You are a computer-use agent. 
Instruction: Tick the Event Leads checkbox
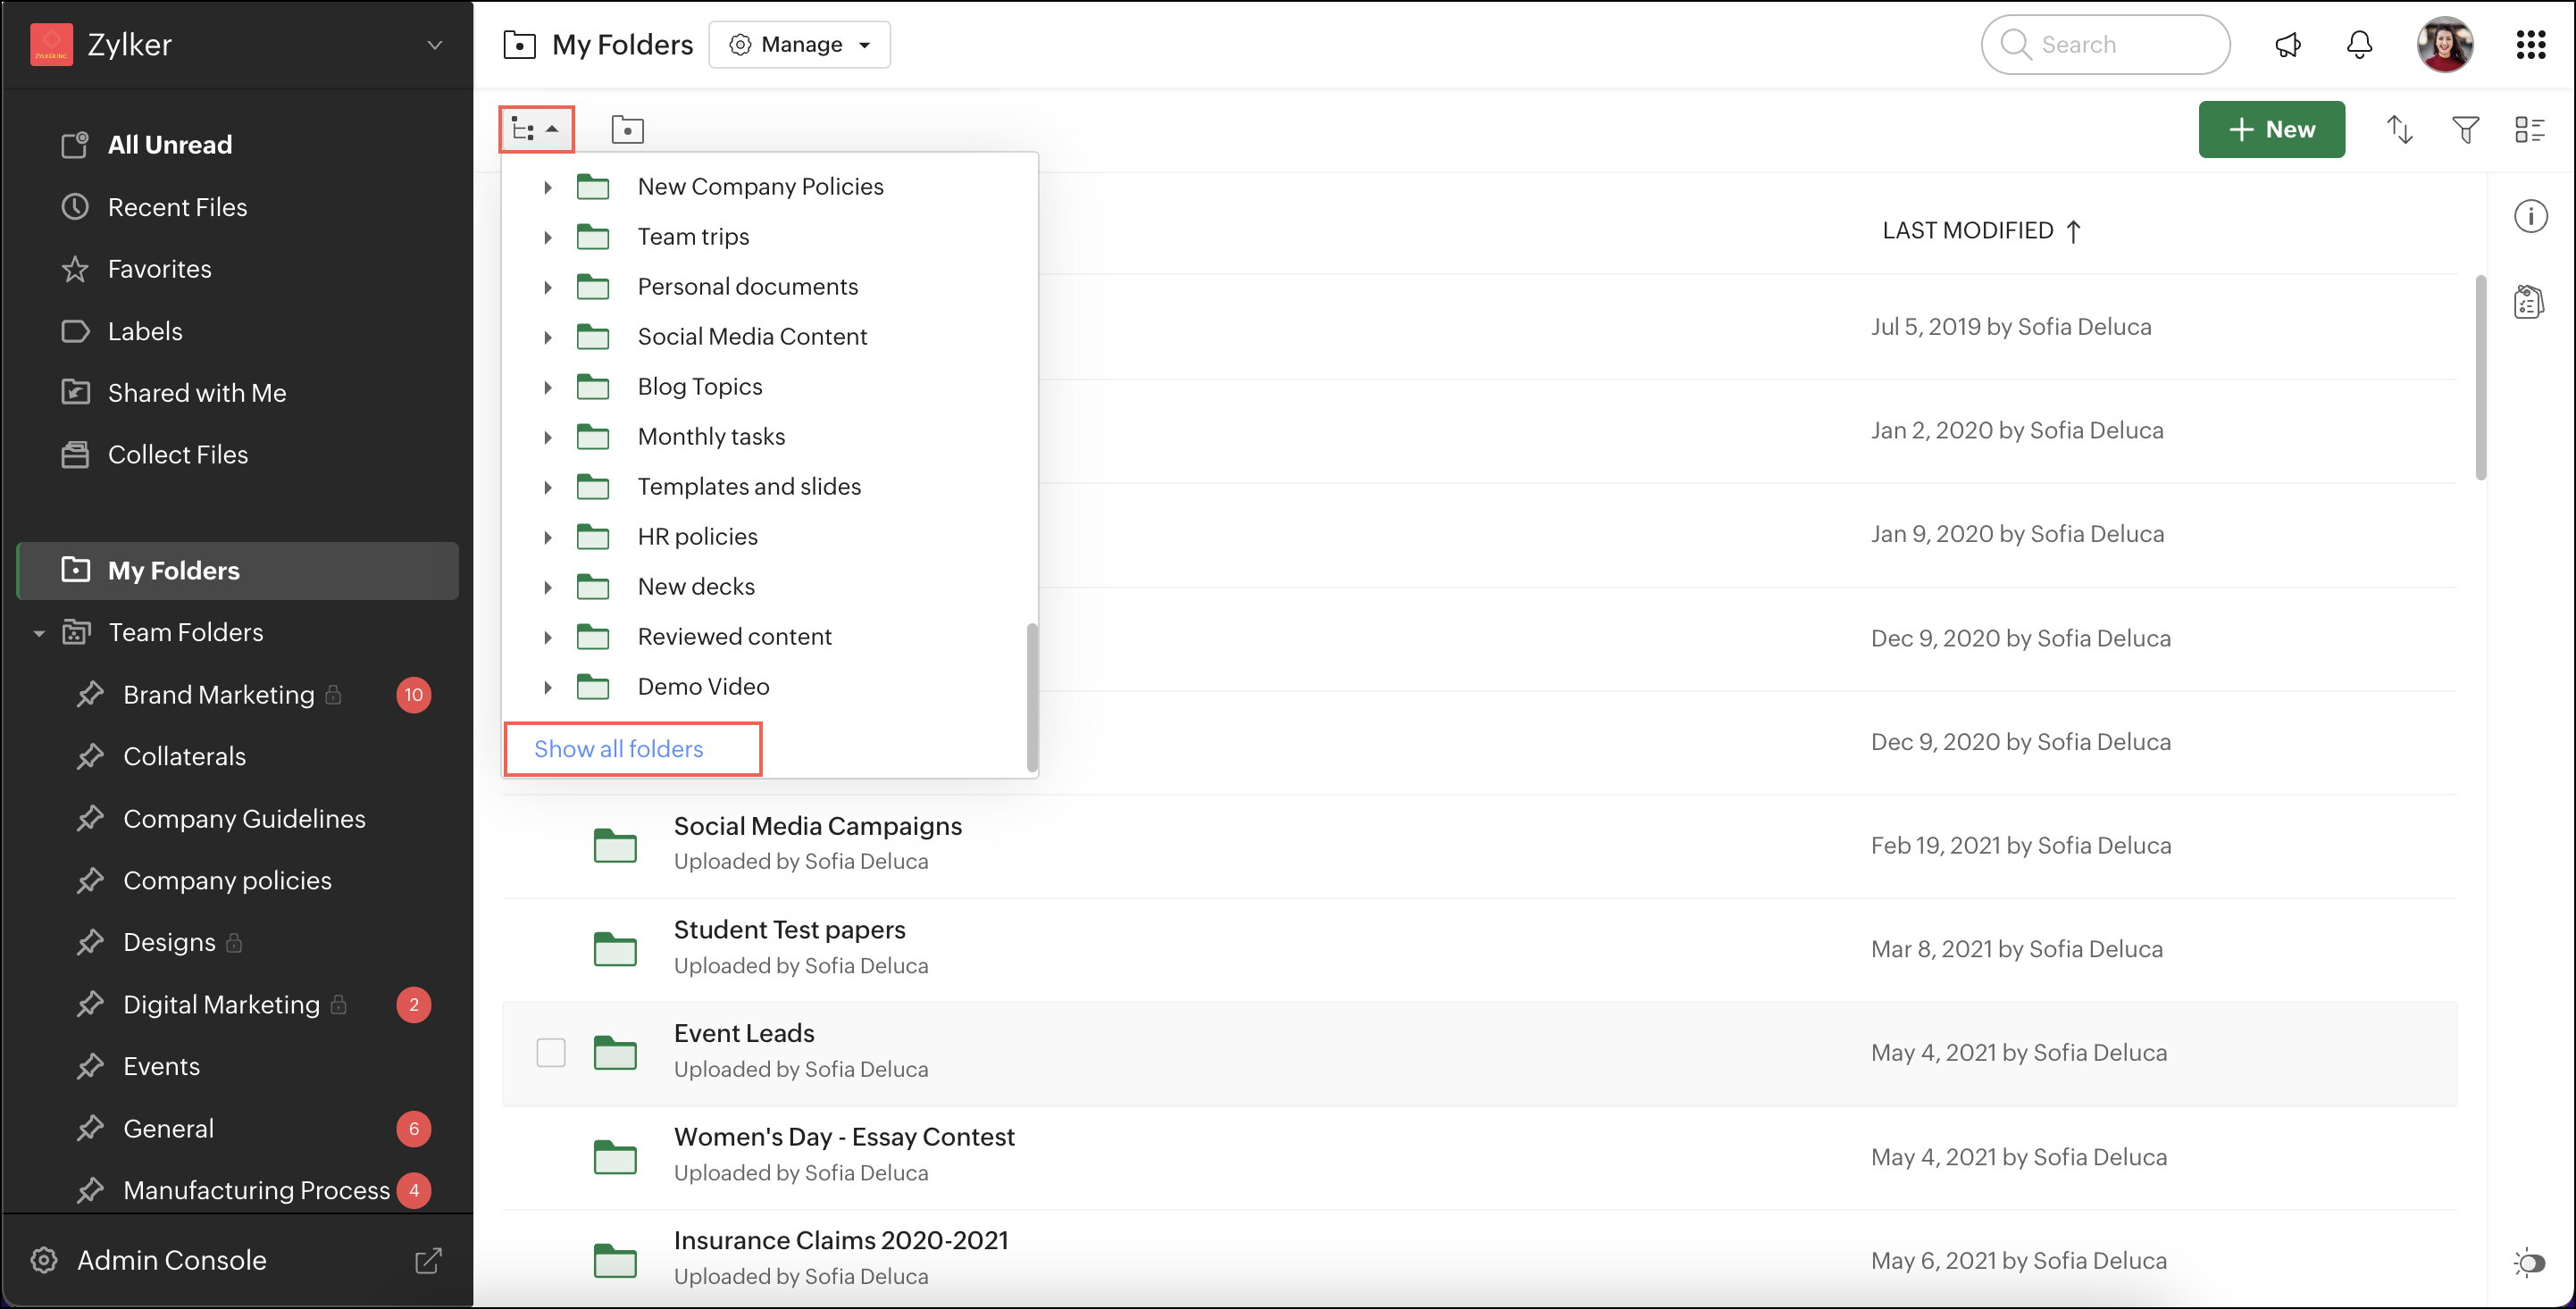pyautogui.click(x=551, y=1052)
